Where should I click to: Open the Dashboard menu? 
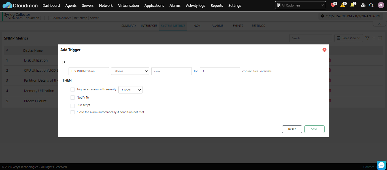click(51, 5)
